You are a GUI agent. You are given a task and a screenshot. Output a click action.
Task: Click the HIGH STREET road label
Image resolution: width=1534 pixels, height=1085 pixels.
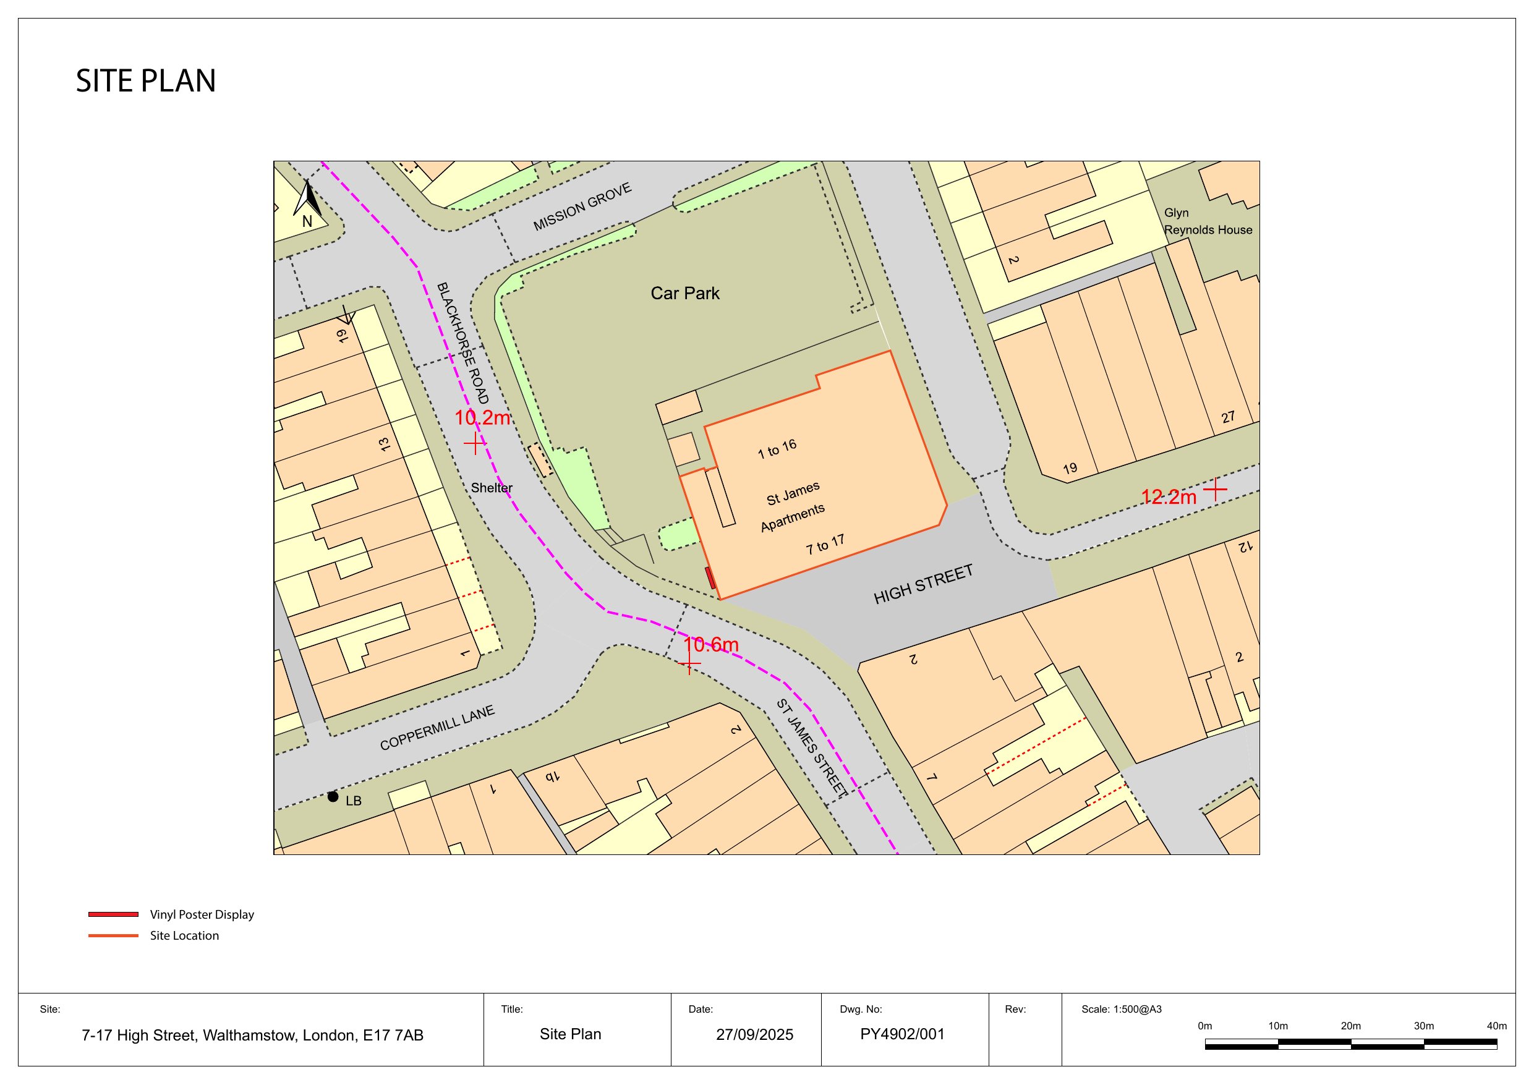923,585
